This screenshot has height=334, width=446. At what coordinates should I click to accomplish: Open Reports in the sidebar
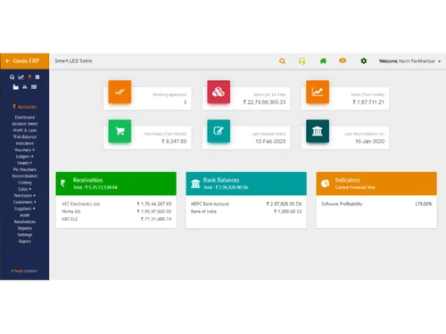[x=25, y=228]
